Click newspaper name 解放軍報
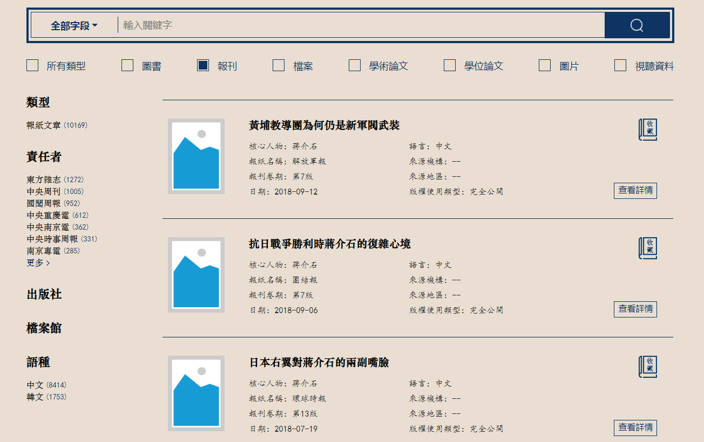Viewport: 704px width, 442px height. (309, 161)
